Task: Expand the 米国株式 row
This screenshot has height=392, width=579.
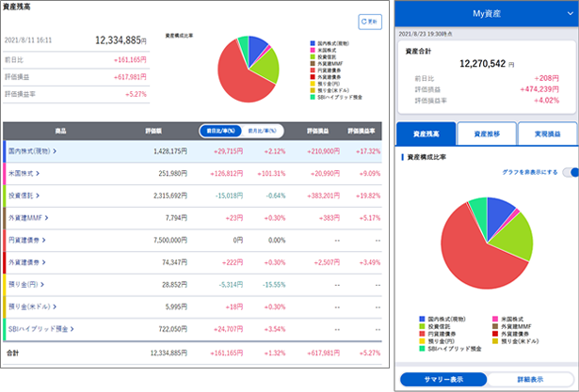Action: coord(25,173)
